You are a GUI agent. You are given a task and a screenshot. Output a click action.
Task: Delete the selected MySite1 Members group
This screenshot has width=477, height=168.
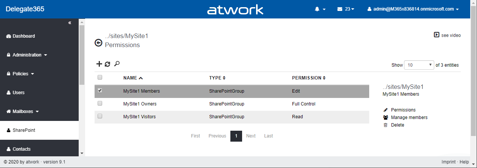[397, 125]
